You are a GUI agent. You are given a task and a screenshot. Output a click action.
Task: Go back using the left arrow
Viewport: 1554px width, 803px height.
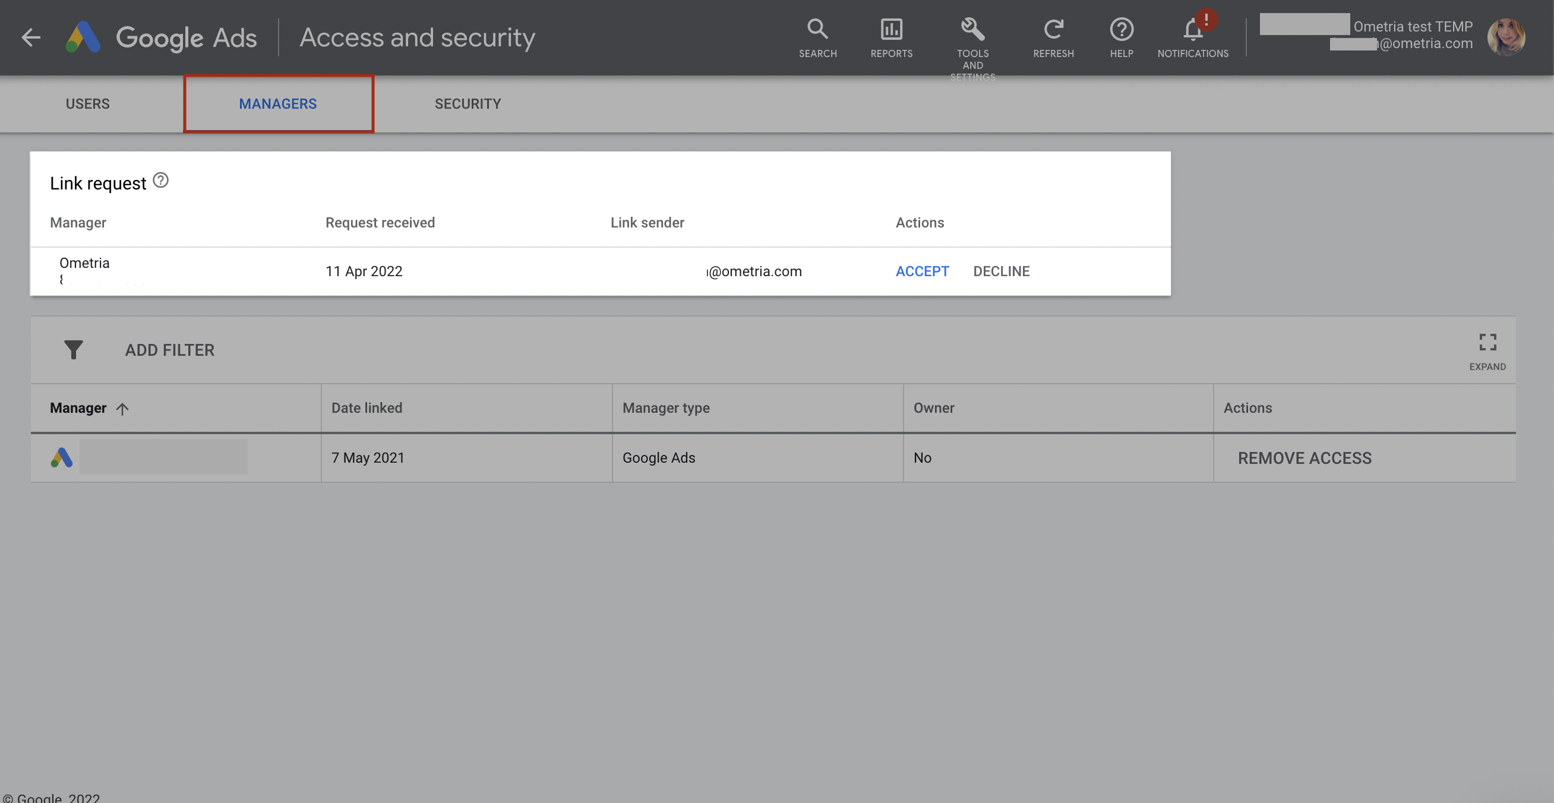pos(31,37)
